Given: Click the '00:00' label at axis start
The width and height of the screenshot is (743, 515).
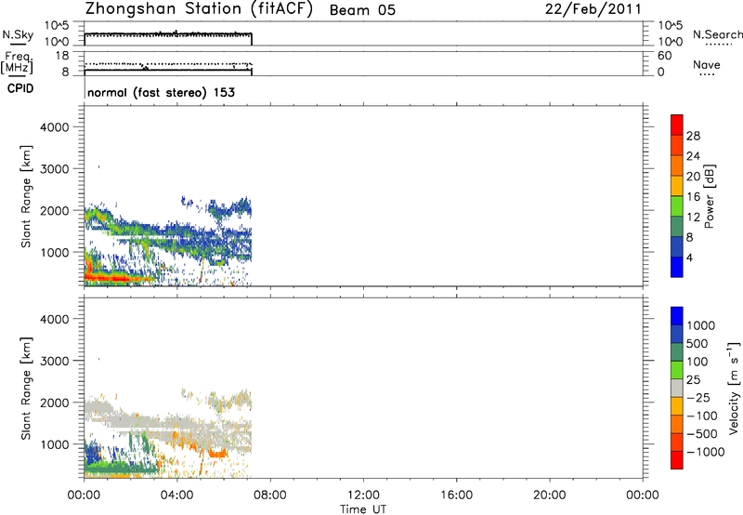Looking at the screenshot, I should (84, 495).
